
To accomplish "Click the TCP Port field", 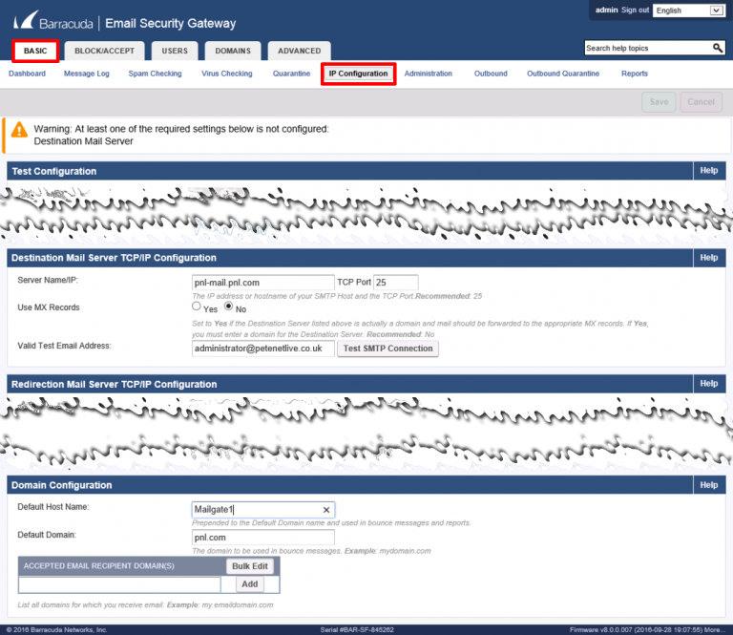I will point(395,283).
